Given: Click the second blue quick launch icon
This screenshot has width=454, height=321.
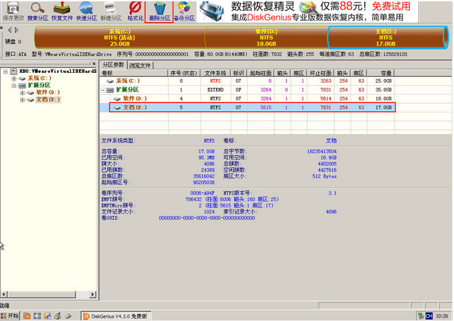Looking at the screenshot, I should point(37,316).
